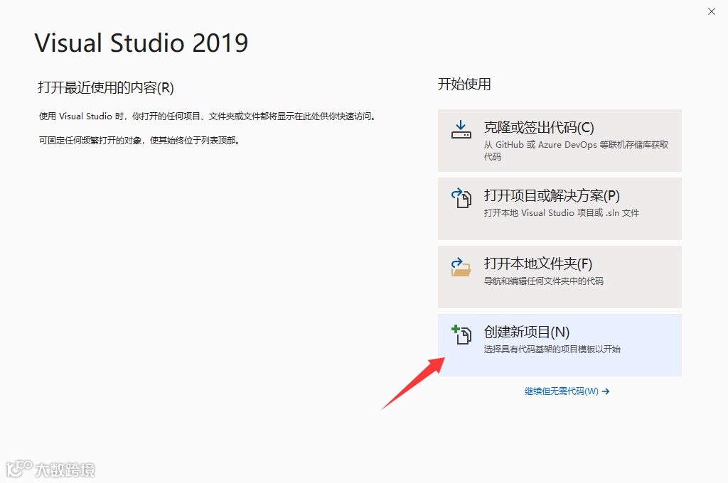Select 打开本地文件夹(F) title

coord(537,264)
